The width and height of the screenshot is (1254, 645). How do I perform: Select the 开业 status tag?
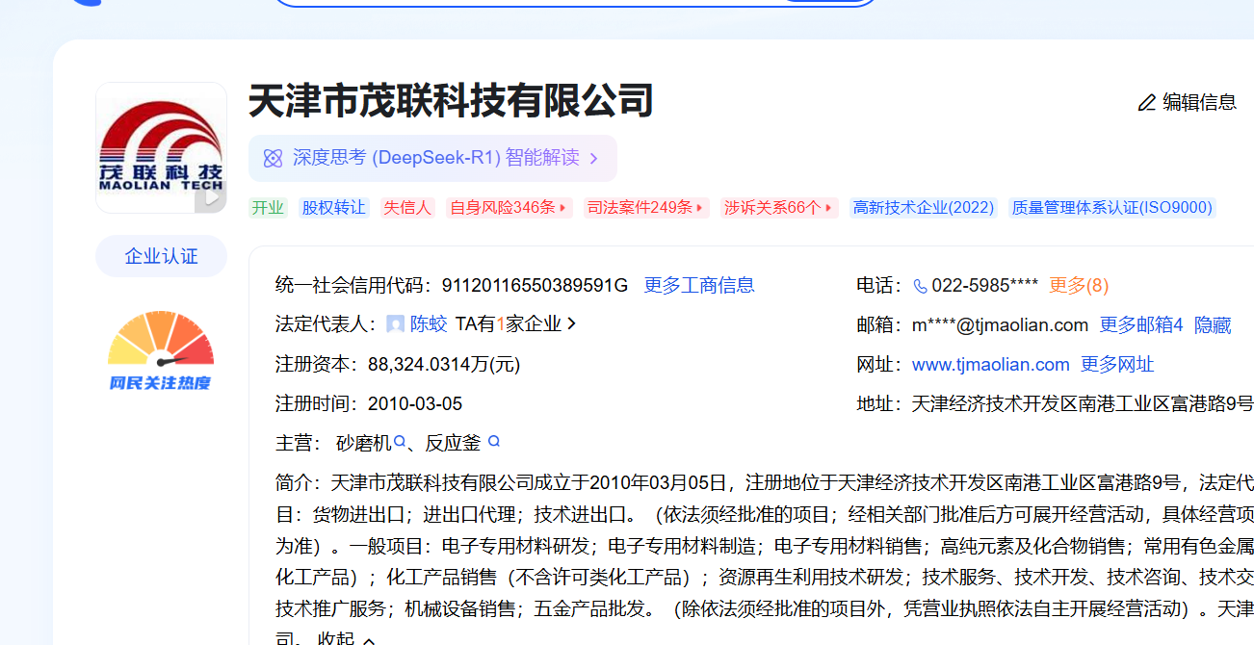coord(268,208)
